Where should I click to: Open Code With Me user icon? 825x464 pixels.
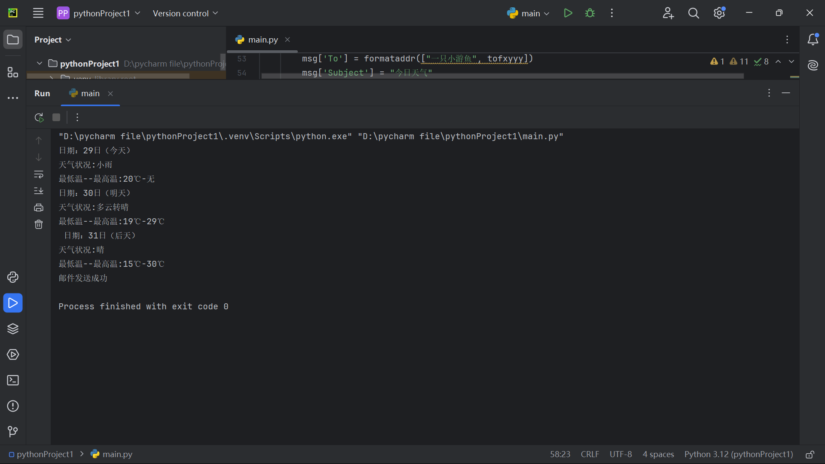point(668,13)
